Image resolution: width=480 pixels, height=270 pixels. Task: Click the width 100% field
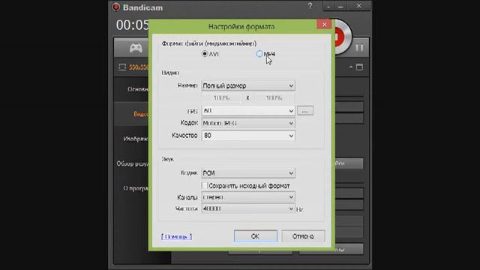[222, 98]
